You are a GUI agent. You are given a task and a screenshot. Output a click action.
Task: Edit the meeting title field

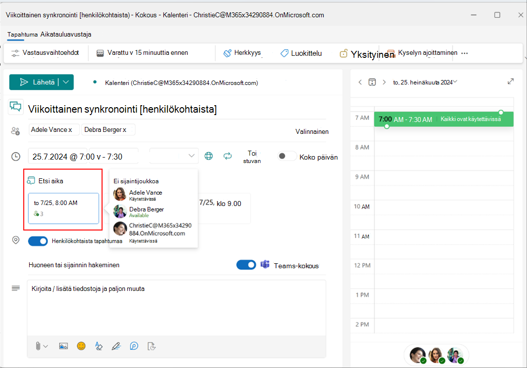point(177,109)
